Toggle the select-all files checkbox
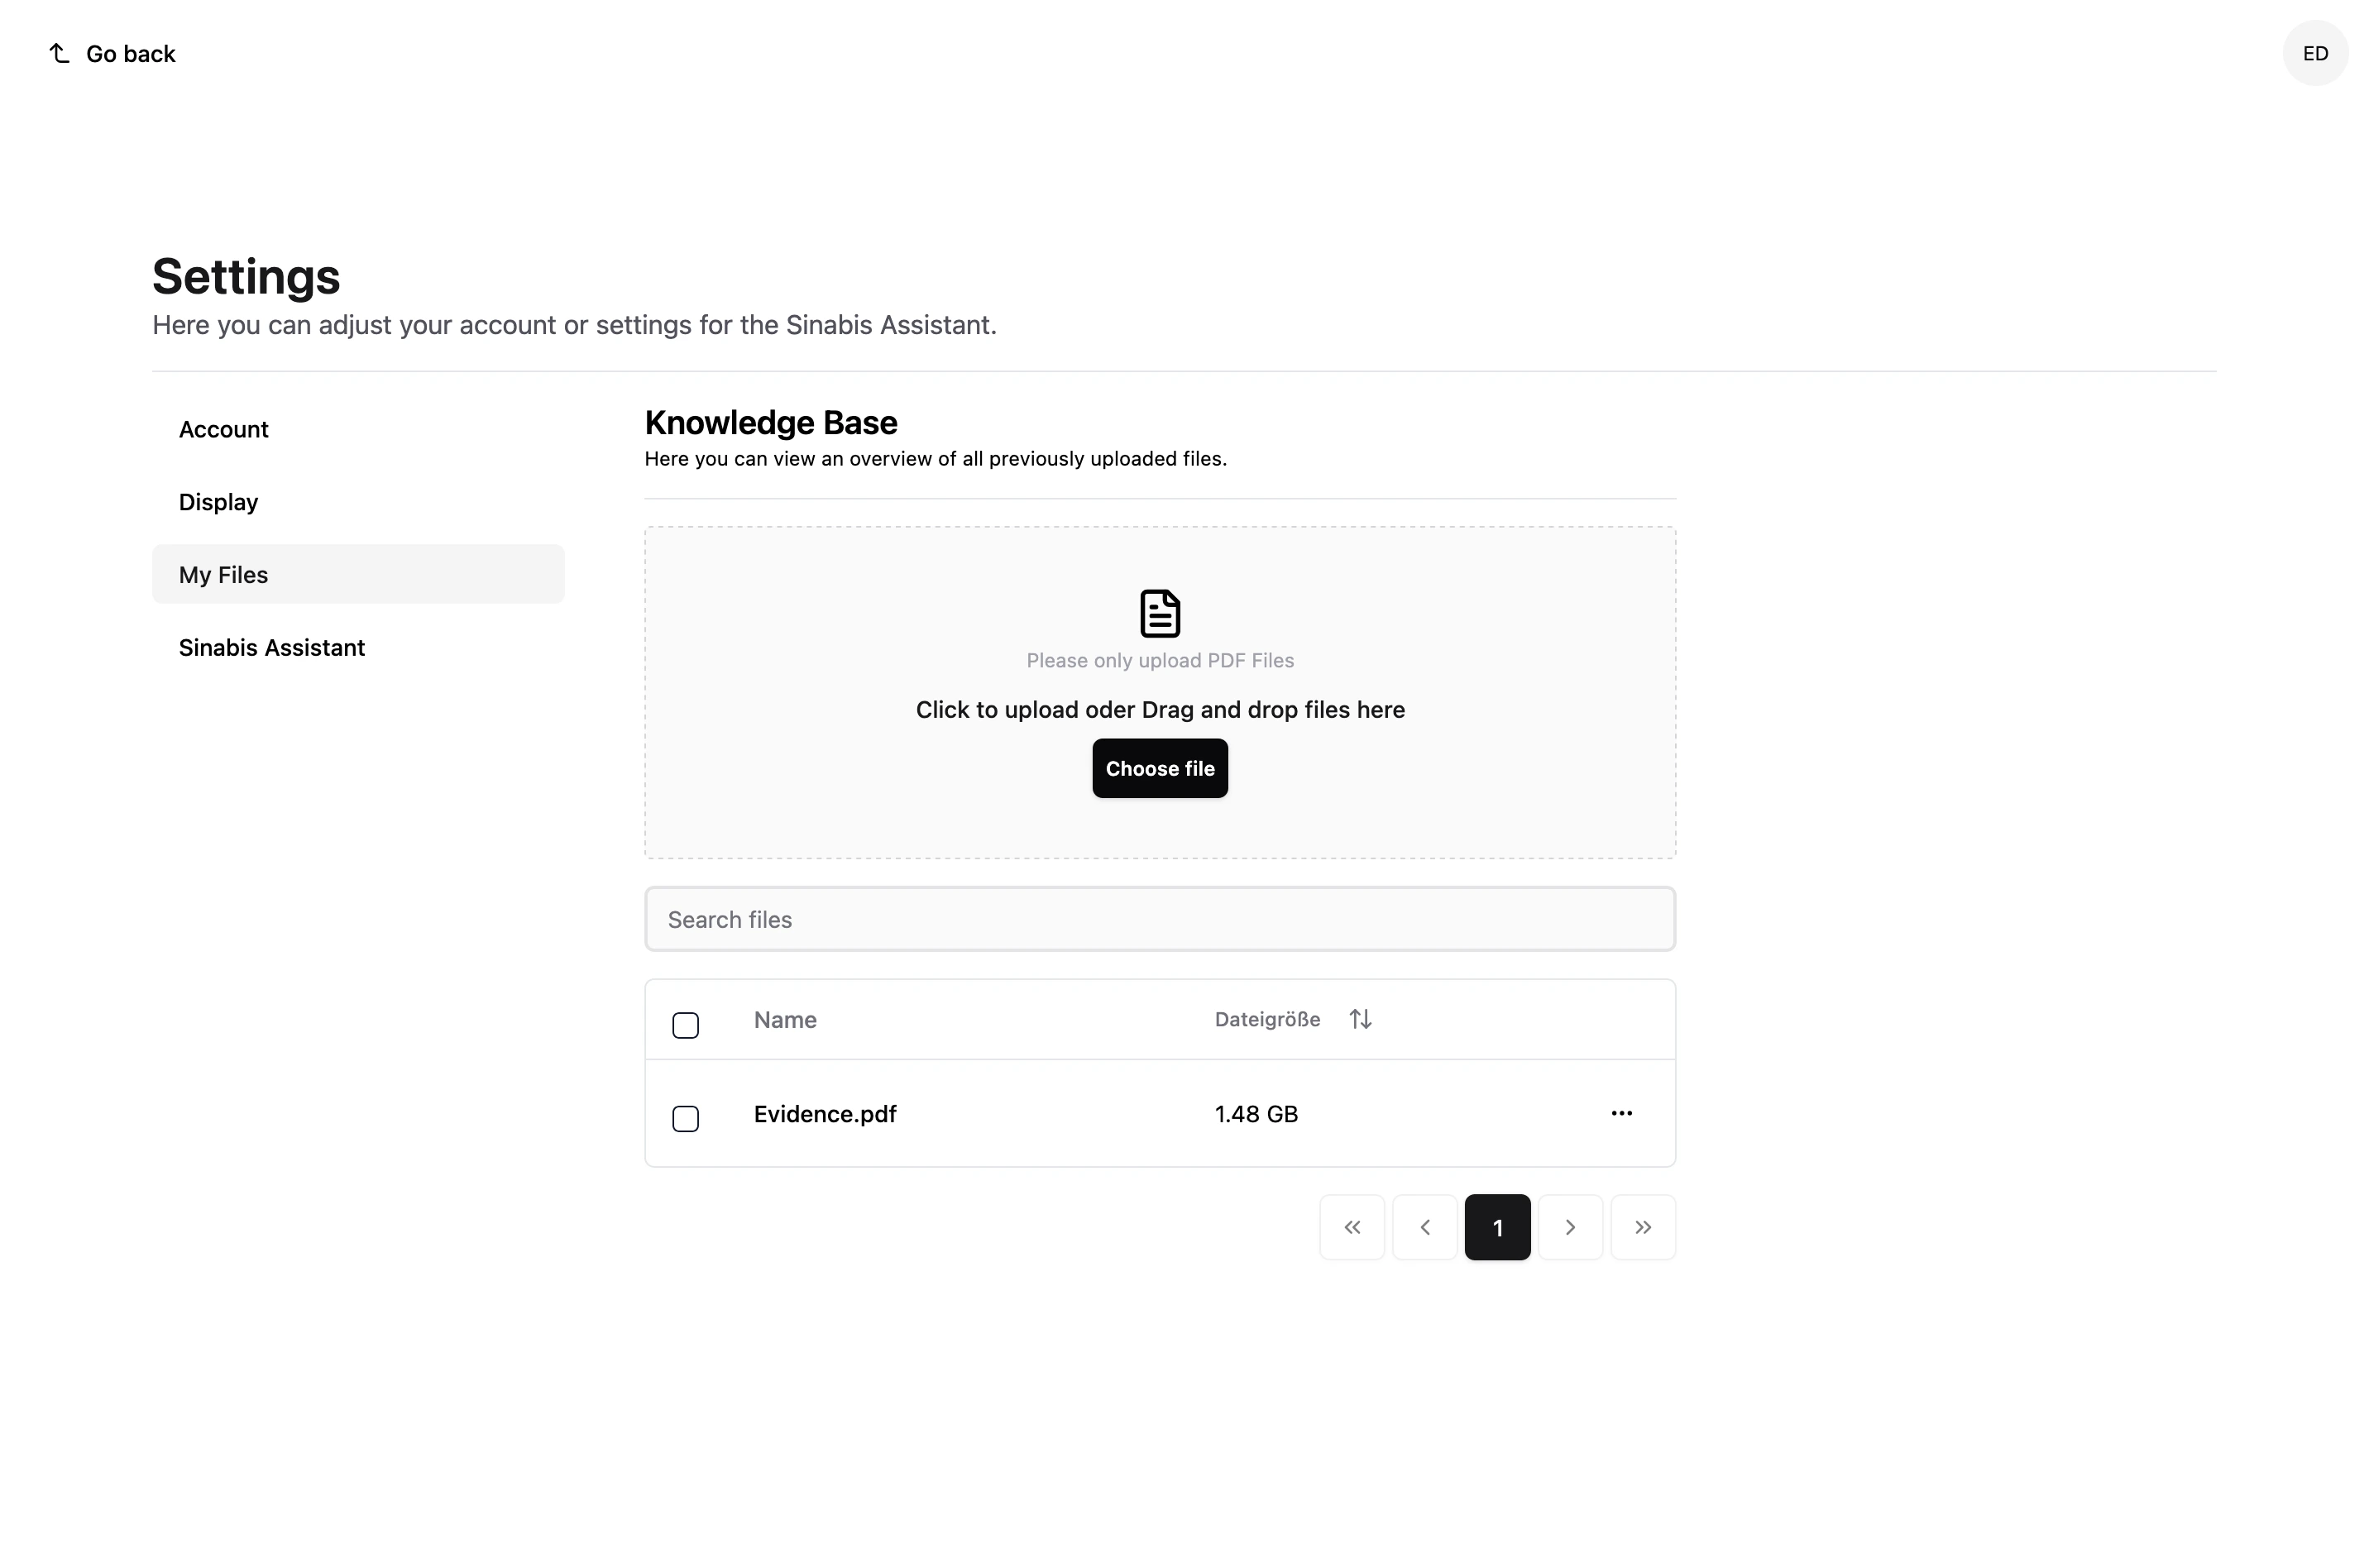Image resolution: width=2369 pixels, height=1568 pixels. (x=685, y=1025)
